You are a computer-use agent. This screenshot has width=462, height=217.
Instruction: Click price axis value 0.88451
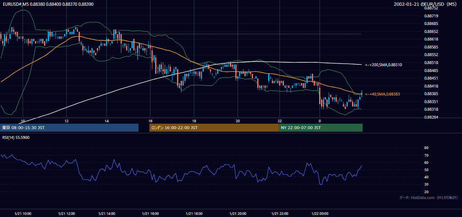tap(431, 78)
